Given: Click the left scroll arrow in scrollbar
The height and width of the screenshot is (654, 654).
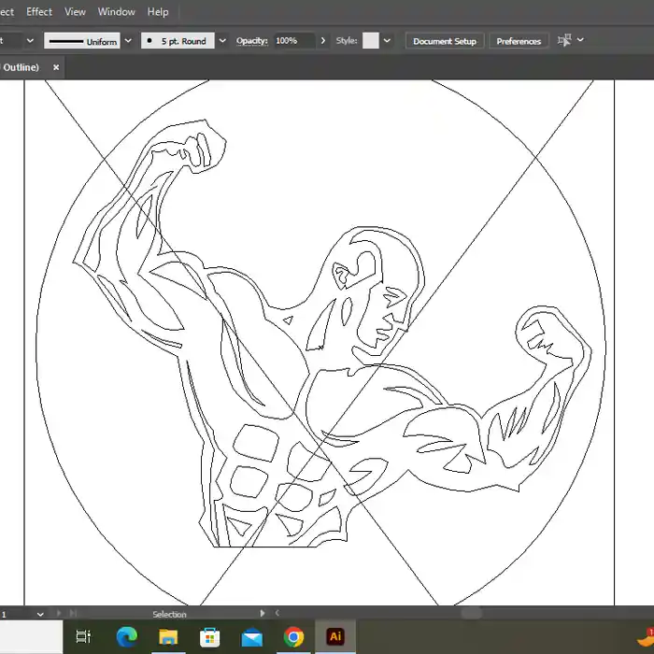Looking at the screenshot, I should (277, 613).
